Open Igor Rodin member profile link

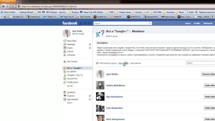(x=112, y=74)
